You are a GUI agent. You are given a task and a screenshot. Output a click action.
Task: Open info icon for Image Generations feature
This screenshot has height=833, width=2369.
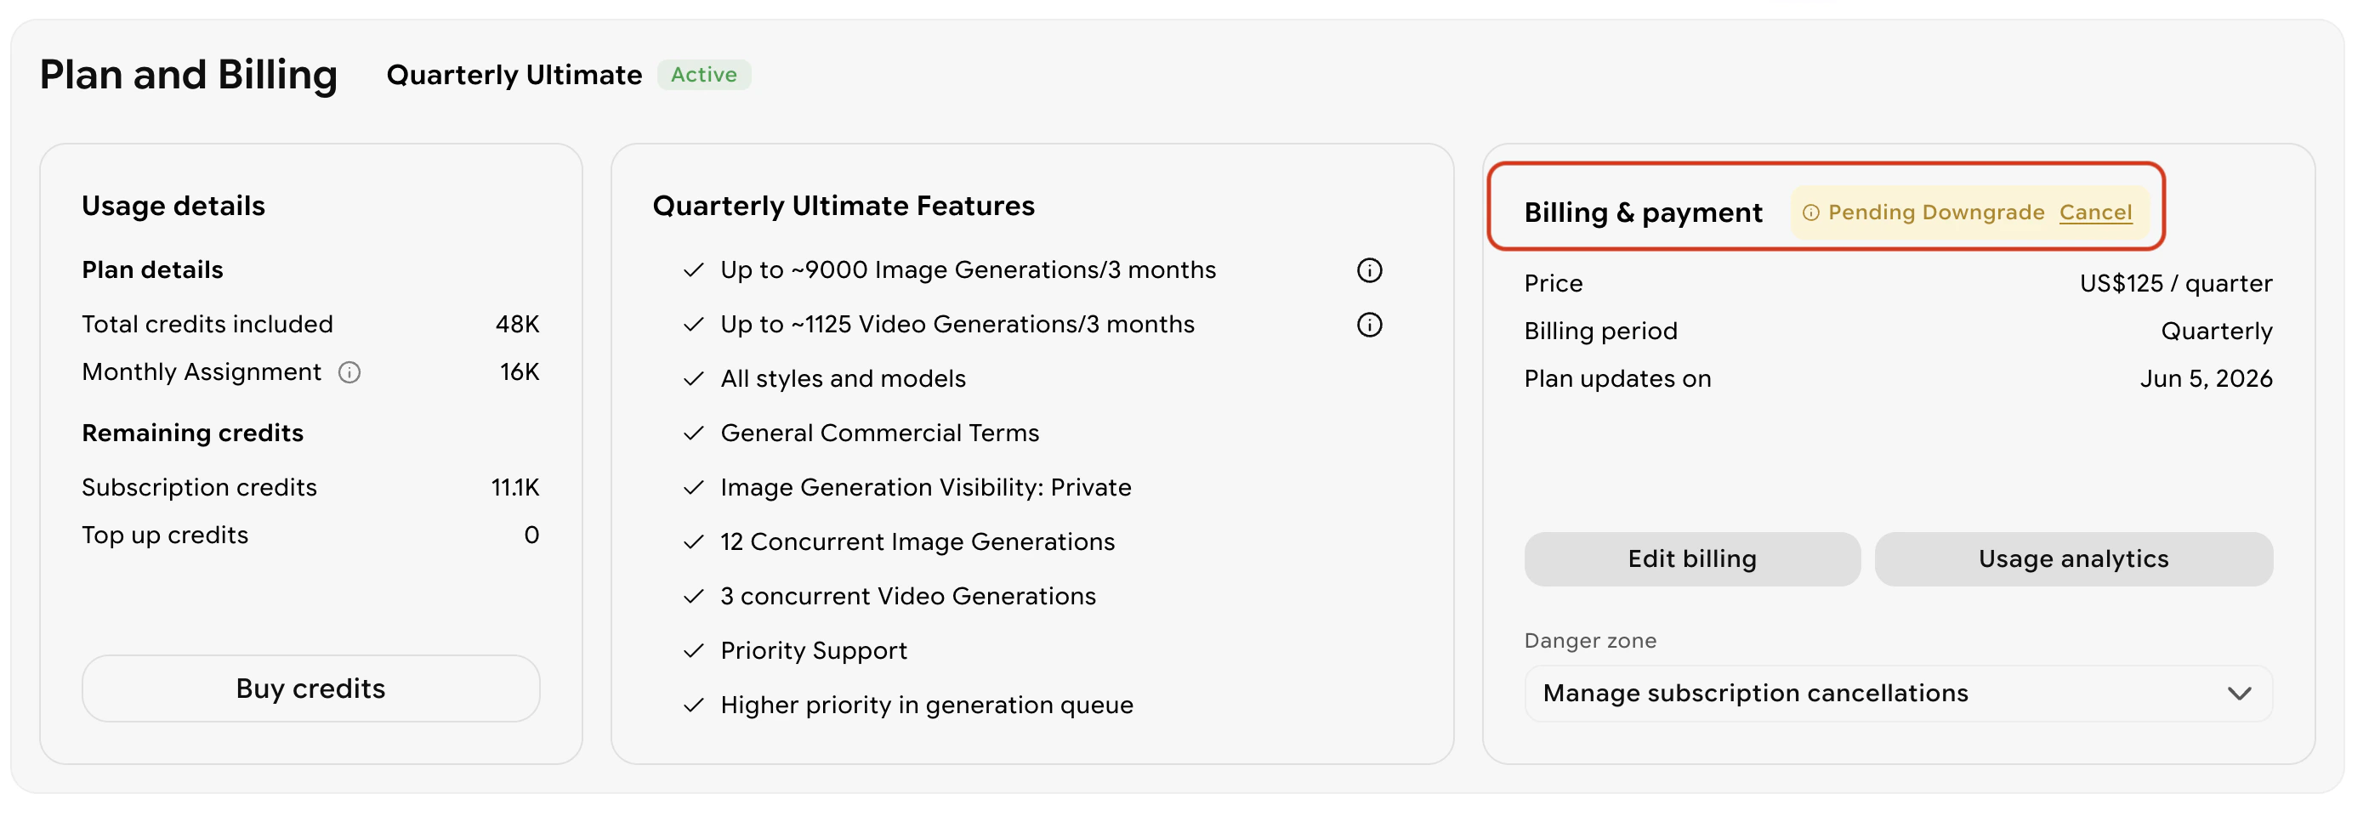click(1369, 270)
